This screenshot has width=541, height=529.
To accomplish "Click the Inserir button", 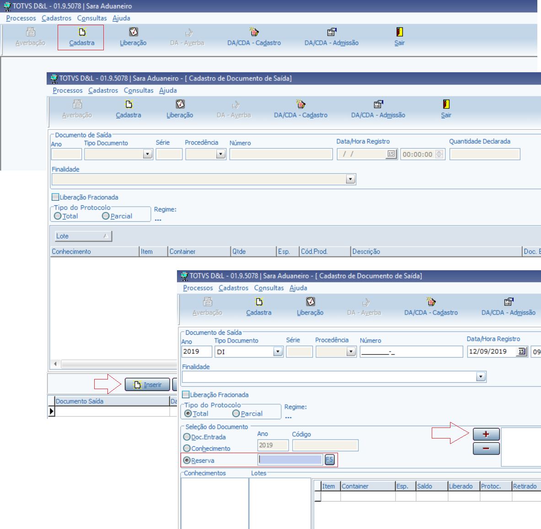I will click(x=147, y=385).
